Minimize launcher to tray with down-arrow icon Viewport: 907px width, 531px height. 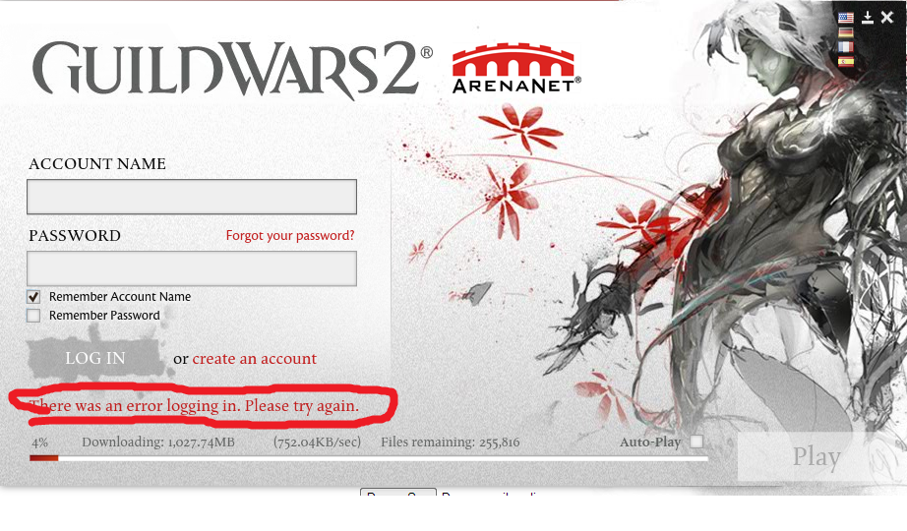868,18
